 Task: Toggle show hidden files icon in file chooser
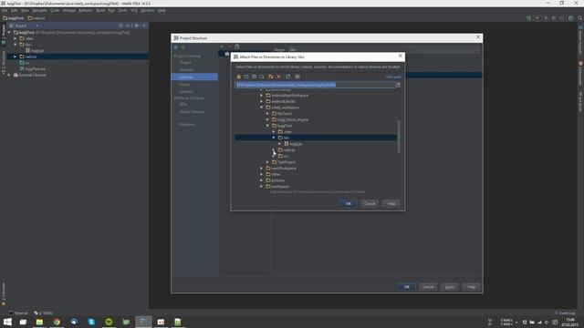pos(297,77)
